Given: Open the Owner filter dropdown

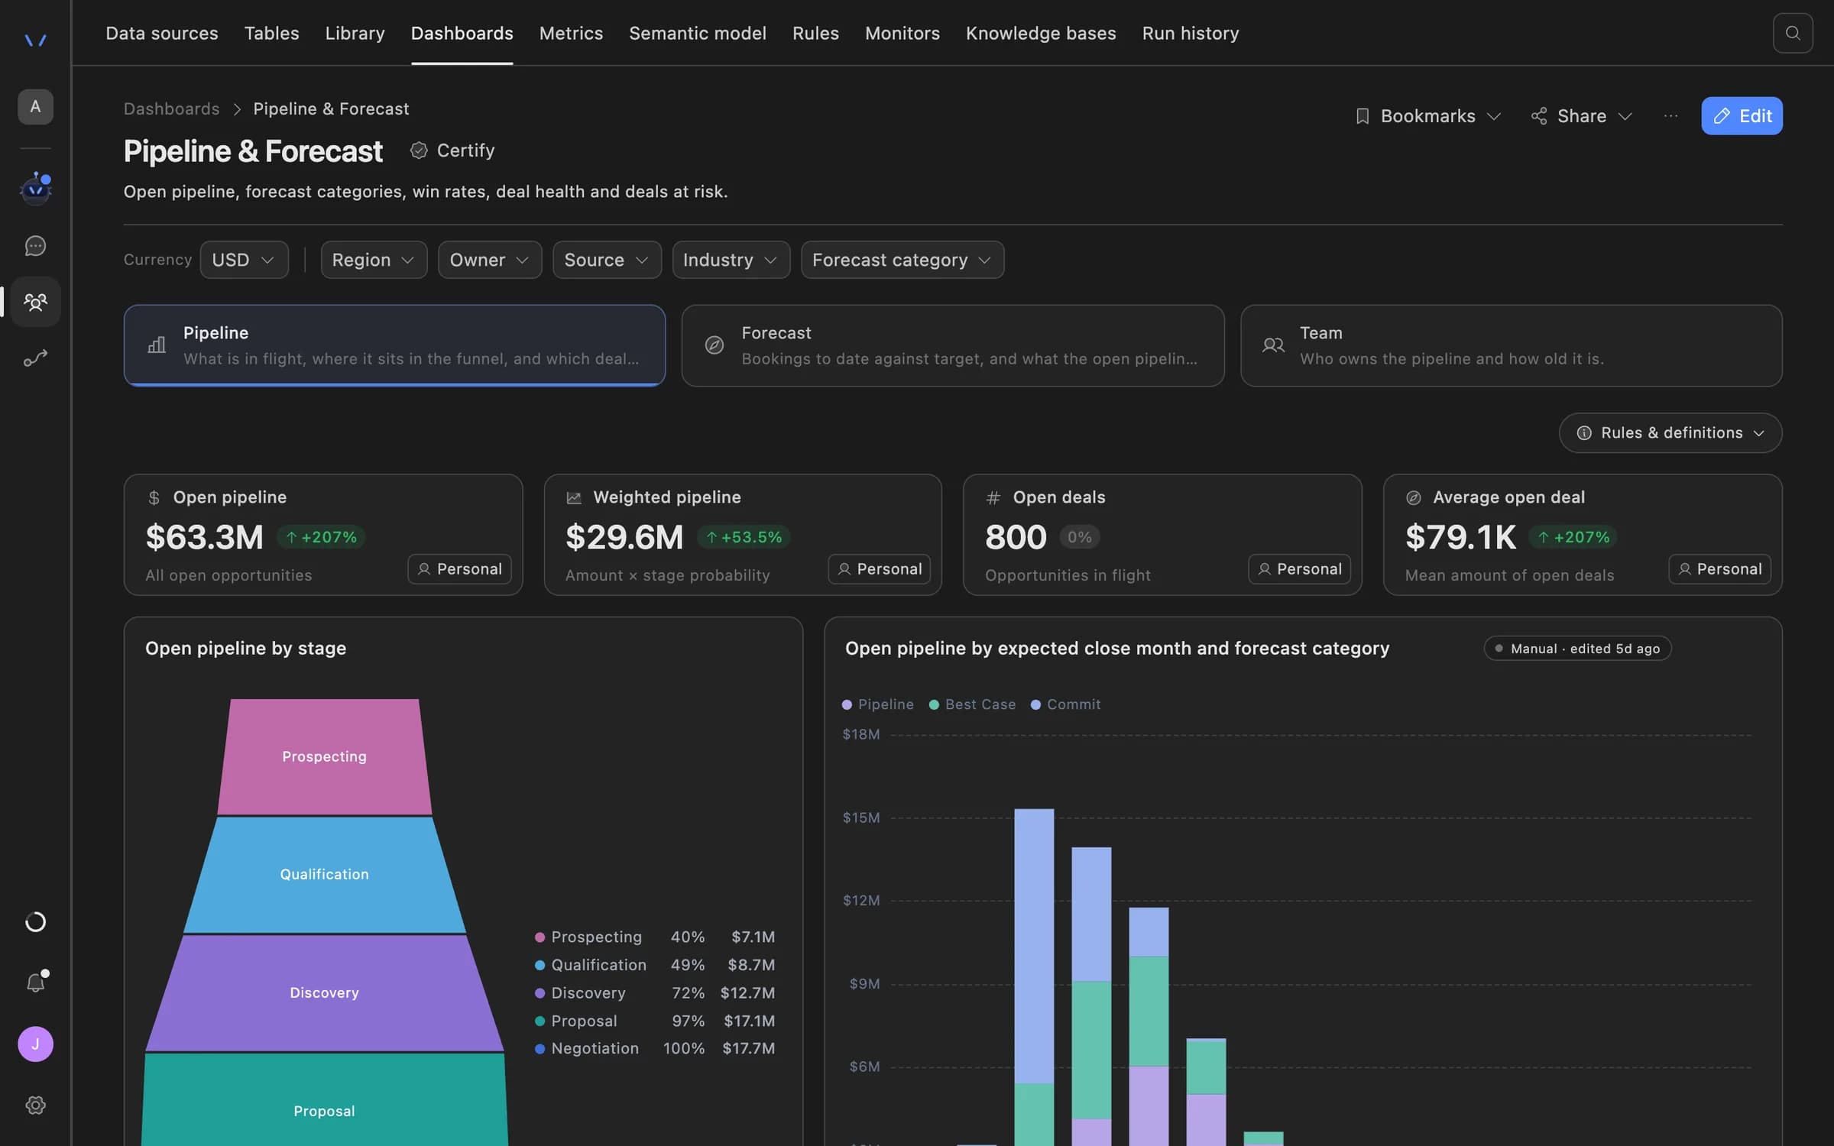Looking at the screenshot, I should coord(489,260).
